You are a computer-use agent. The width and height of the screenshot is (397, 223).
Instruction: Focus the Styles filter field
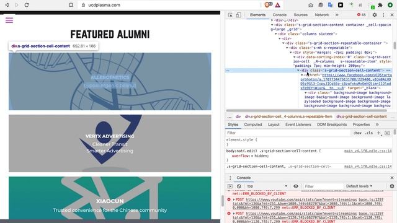[288, 133]
